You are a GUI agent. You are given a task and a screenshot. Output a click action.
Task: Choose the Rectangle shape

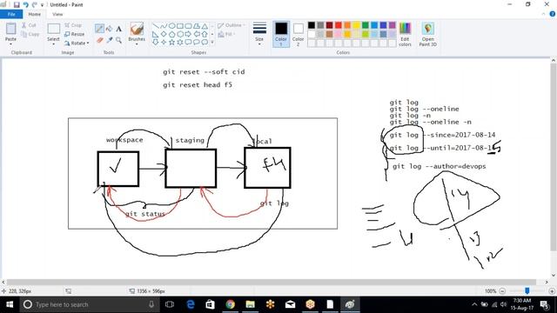(x=180, y=26)
